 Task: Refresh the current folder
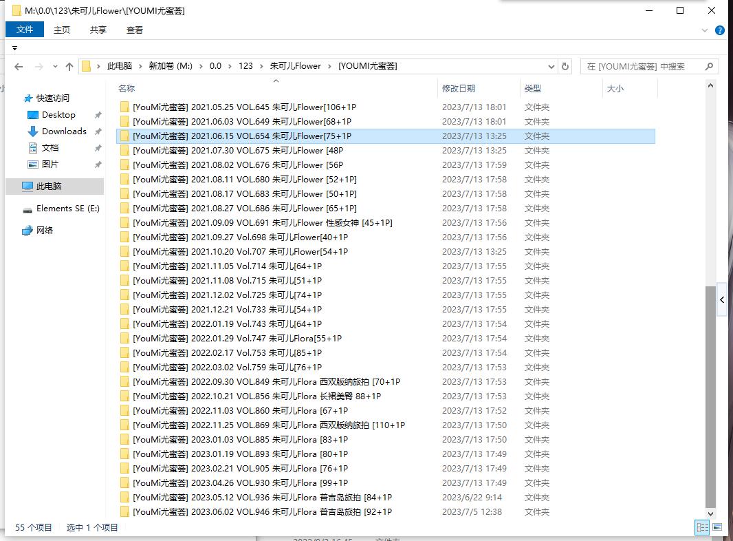[x=565, y=67]
